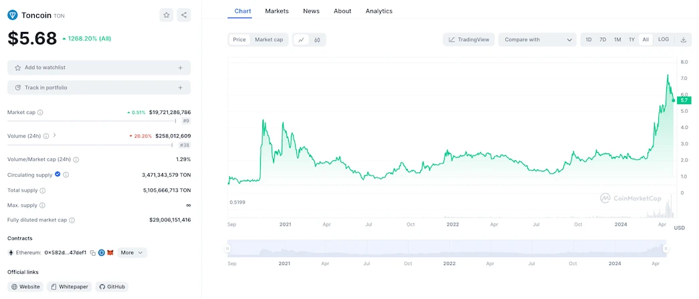This screenshot has height=299, width=699.
Task: Click the plus icon on Track in portfolio
Action: 181,87
